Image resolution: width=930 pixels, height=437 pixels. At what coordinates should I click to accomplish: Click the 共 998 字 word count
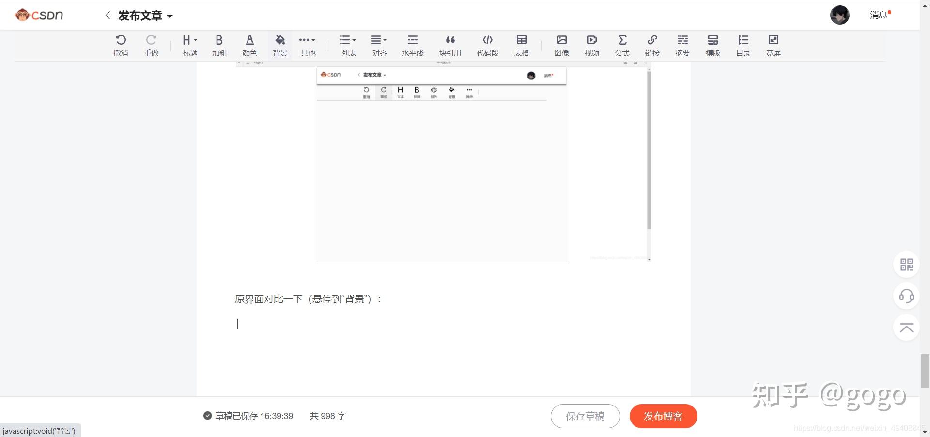(328, 416)
